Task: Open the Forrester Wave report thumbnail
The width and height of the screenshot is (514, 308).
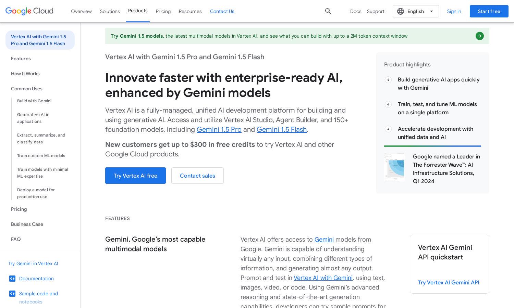Action: coord(394,167)
